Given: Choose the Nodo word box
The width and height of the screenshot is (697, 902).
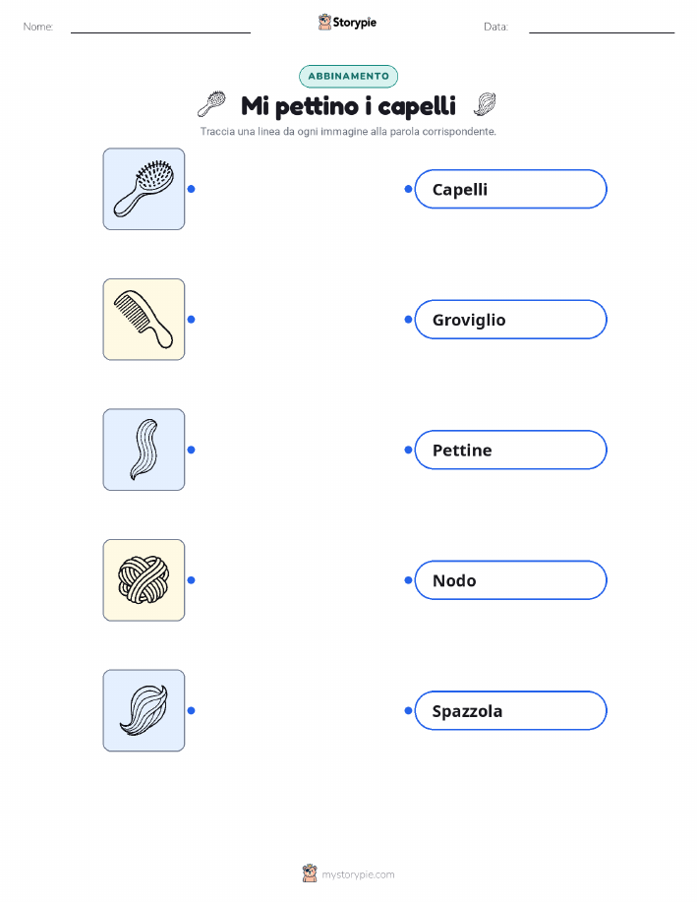Looking at the screenshot, I should coord(510,580).
